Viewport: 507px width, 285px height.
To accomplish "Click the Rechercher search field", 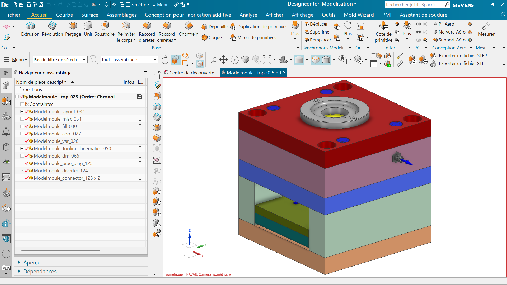I will tap(414, 5).
